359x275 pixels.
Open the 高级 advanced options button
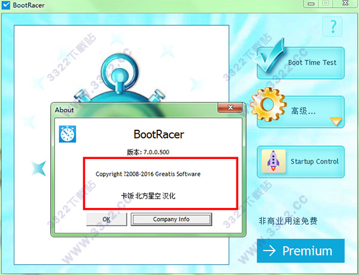click(300, 112)
